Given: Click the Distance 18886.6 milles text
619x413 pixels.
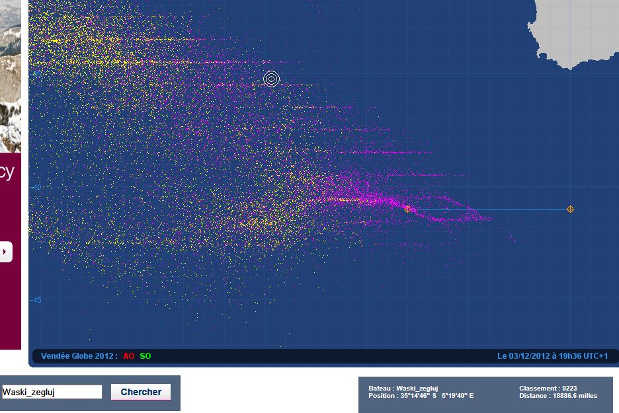Looking at the screenshot, I should [x=558, y=396].
